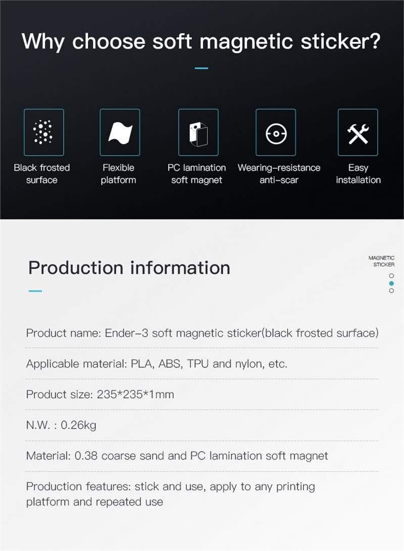Click the Production information heading
Viewport: 404px width, 551px height.
[x=129, y=267]
